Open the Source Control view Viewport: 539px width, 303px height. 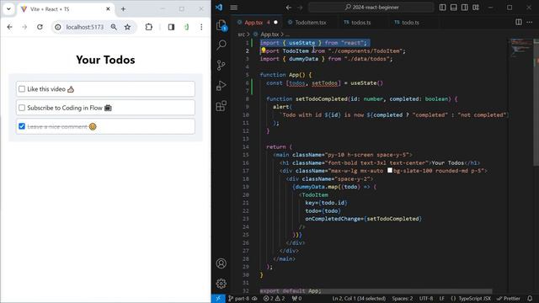[x=221, y=65]
